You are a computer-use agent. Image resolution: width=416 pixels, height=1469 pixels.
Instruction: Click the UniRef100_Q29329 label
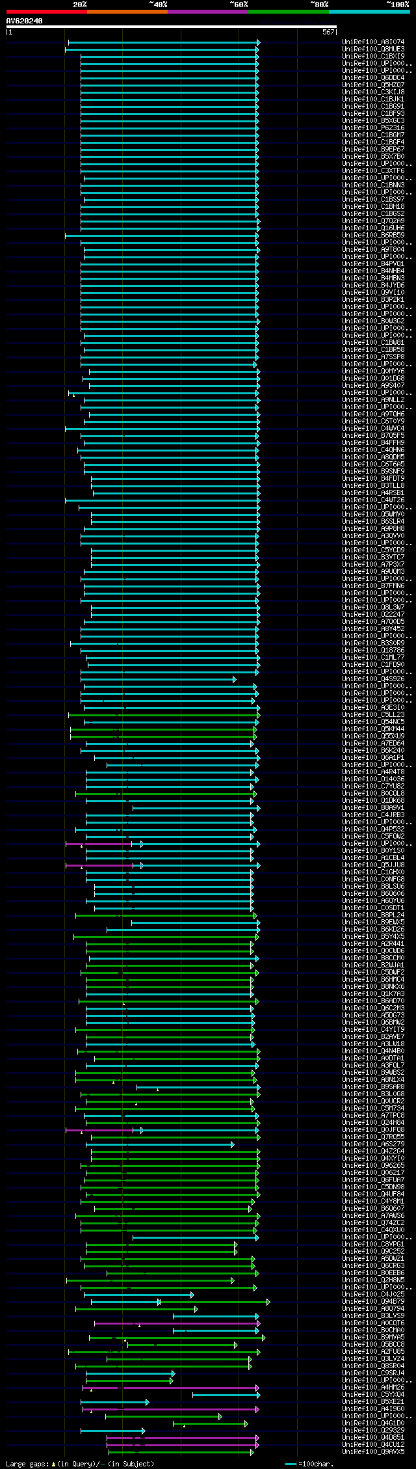(x=373, y=1430)
